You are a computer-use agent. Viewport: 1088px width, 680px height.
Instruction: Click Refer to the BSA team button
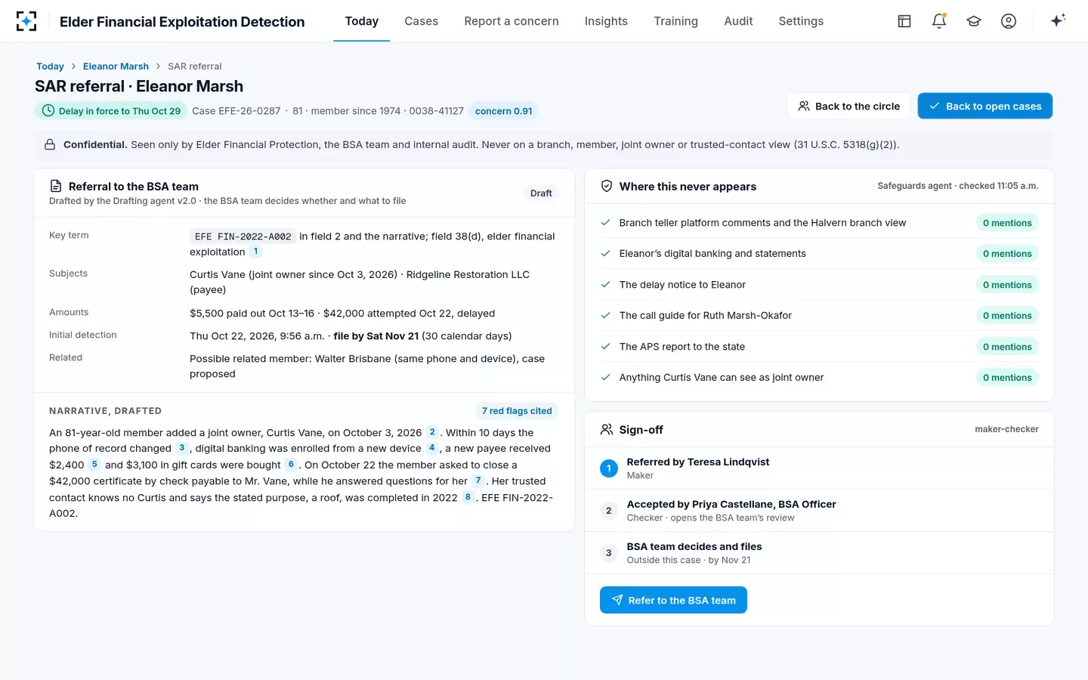[x=673, y=600]
